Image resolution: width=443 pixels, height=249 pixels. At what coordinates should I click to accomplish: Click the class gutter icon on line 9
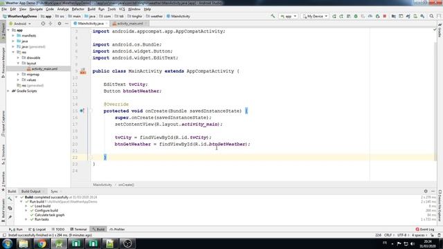pos(83,71)
